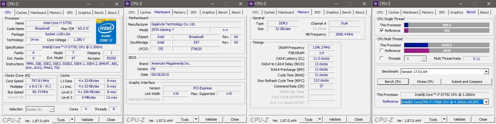Open Tools dropdown arrow in CPU window
This screenshot has height=124, width=496.
[72, 120]
